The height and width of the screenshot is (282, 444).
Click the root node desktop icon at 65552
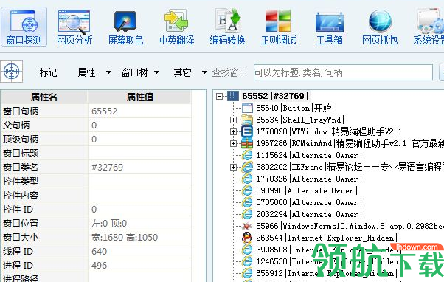[233, 96]
